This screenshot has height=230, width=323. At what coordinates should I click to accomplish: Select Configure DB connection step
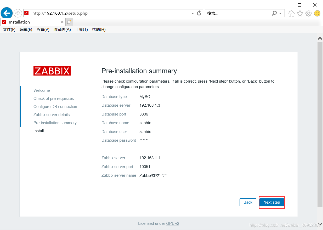[x=55, y=107]
